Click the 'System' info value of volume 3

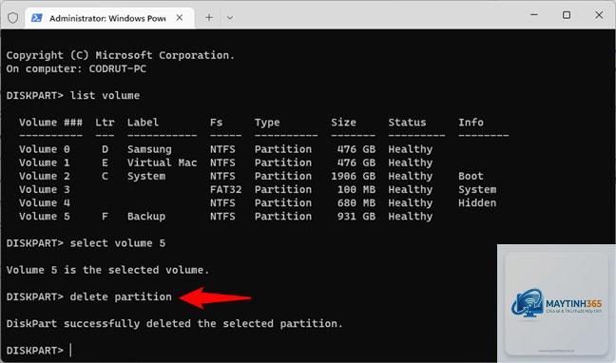477,189
